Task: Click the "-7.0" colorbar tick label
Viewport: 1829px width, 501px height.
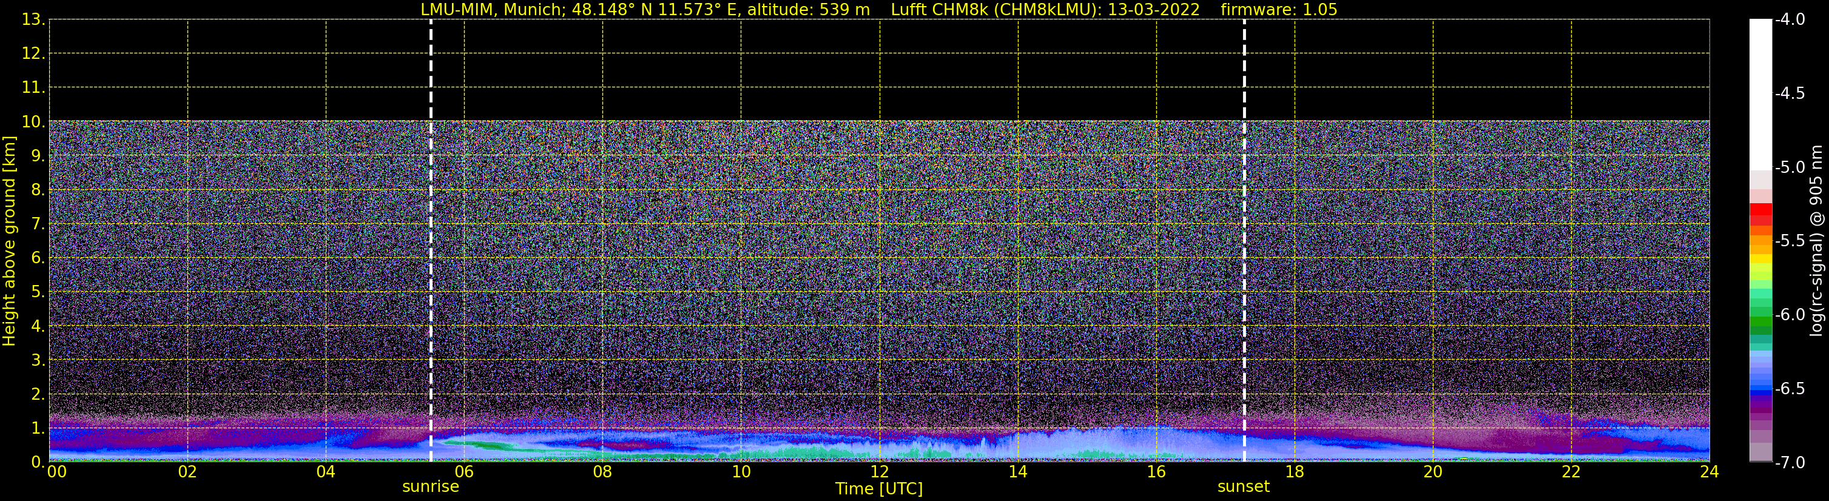Action: point(1789,463)
